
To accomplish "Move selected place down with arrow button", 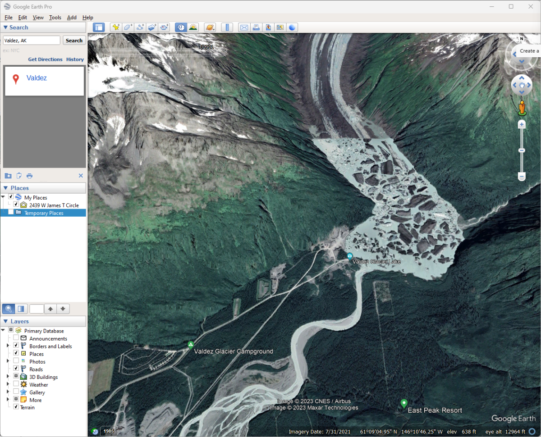I will [63, 309].
